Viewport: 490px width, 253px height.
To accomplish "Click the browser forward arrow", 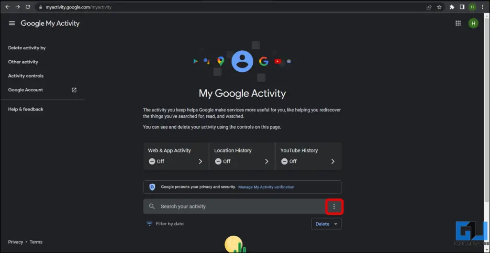I will (x=18, y=7).
